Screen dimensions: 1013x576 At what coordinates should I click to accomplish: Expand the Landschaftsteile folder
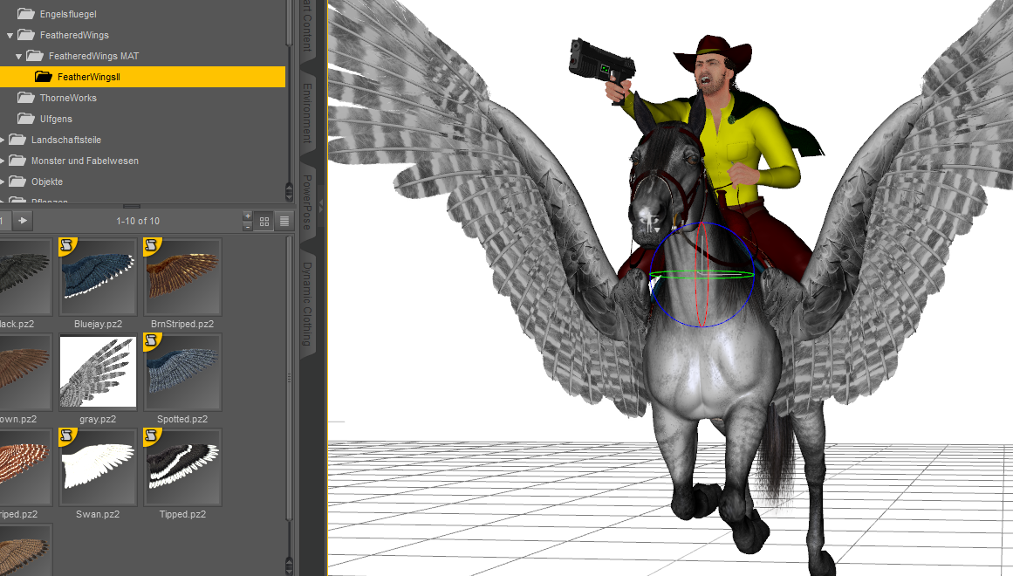click(3, 140)
